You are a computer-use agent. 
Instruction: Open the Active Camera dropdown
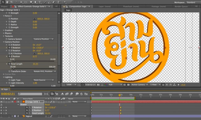coord(139,85)
